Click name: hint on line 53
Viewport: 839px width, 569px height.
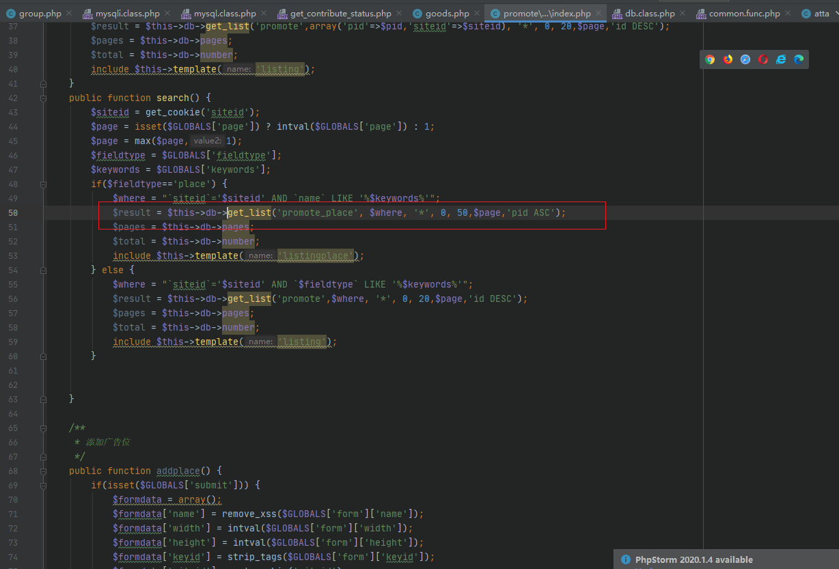tap(260, 255)
